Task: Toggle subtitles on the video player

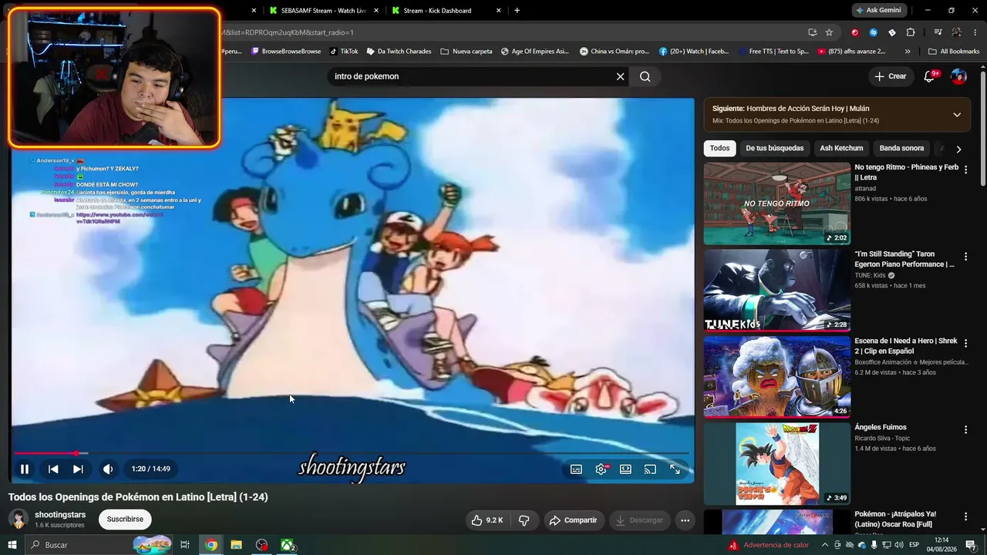Action: pyautogui.click(x=576, y=469)
